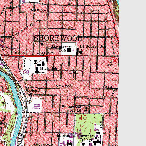Image resolution: width=146 pixels, height=146 pixels.
Task: Click the St Robert Sch label
Action: [93, 46]
